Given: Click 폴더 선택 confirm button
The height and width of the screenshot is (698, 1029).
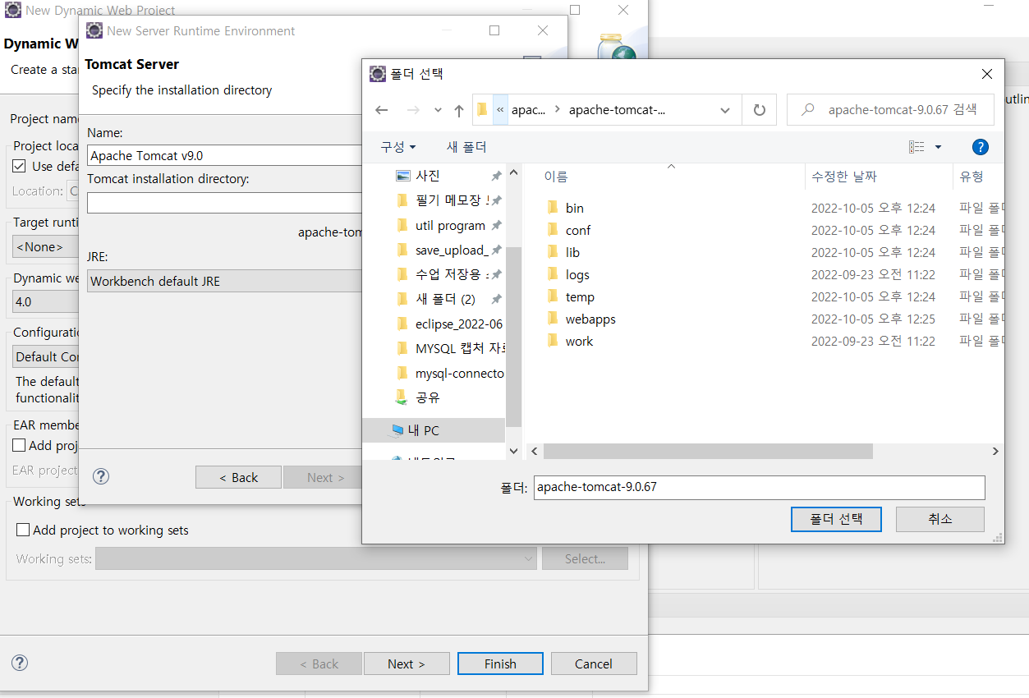Looking at the screenshot, I should tap(836, 519).
